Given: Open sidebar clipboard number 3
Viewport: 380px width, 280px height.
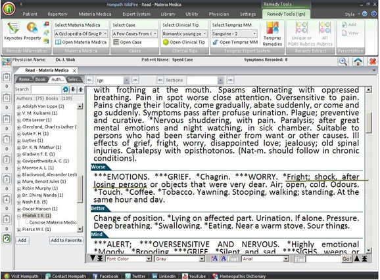Looking at the screenshot, I should coord(7,180).
